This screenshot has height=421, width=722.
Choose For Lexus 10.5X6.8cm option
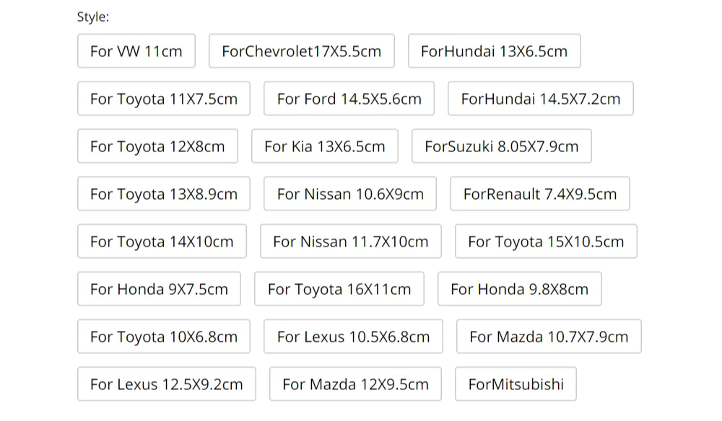pos(353,337)
